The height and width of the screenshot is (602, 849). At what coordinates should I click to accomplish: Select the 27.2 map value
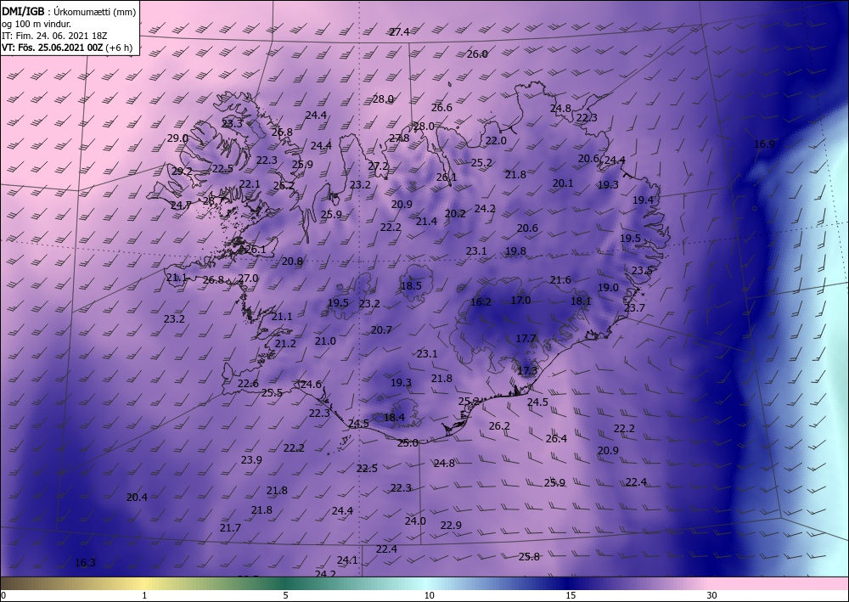point(379,166)
